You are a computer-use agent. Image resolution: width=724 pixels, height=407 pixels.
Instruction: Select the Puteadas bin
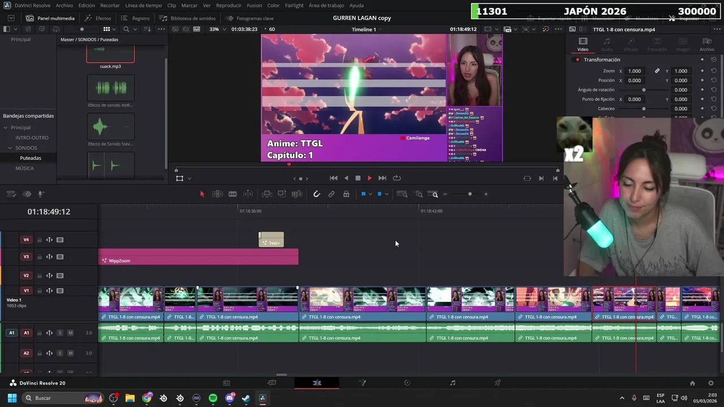tap(31, 158)
